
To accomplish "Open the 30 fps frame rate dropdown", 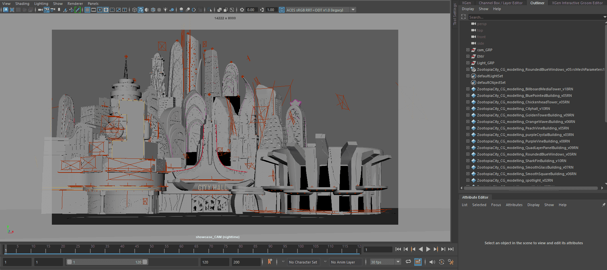I will pyautogui.click(x=398, y=262).
